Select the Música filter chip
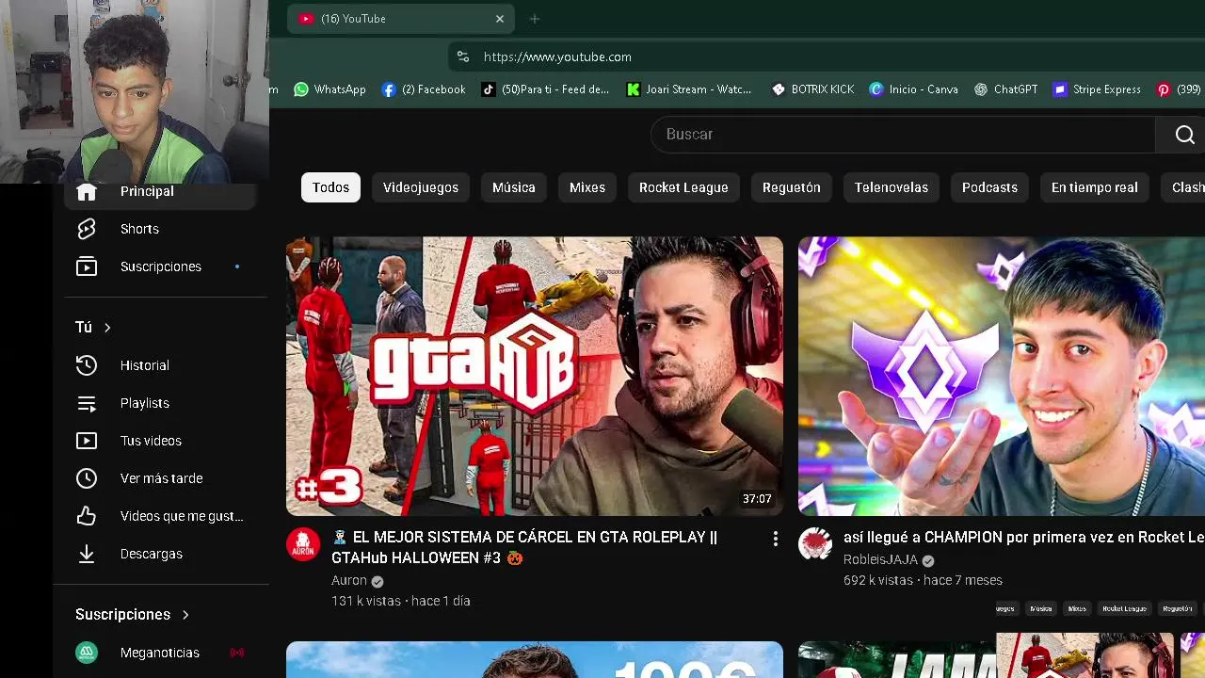Image resolution: width=1205 pixels, height=678 pixels. (514, 187)
